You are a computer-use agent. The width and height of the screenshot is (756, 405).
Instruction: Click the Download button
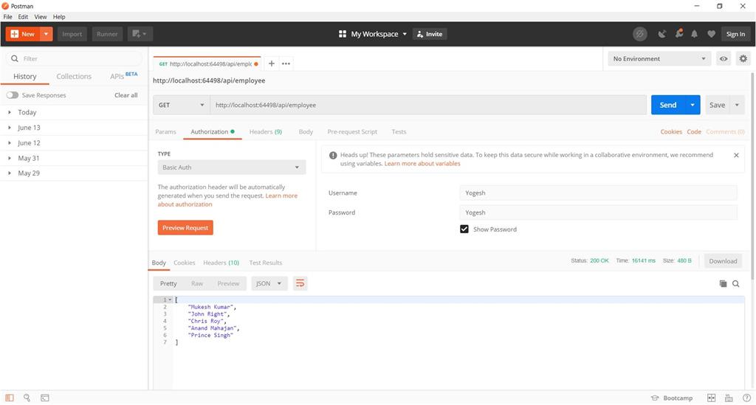tap(723, 261)
